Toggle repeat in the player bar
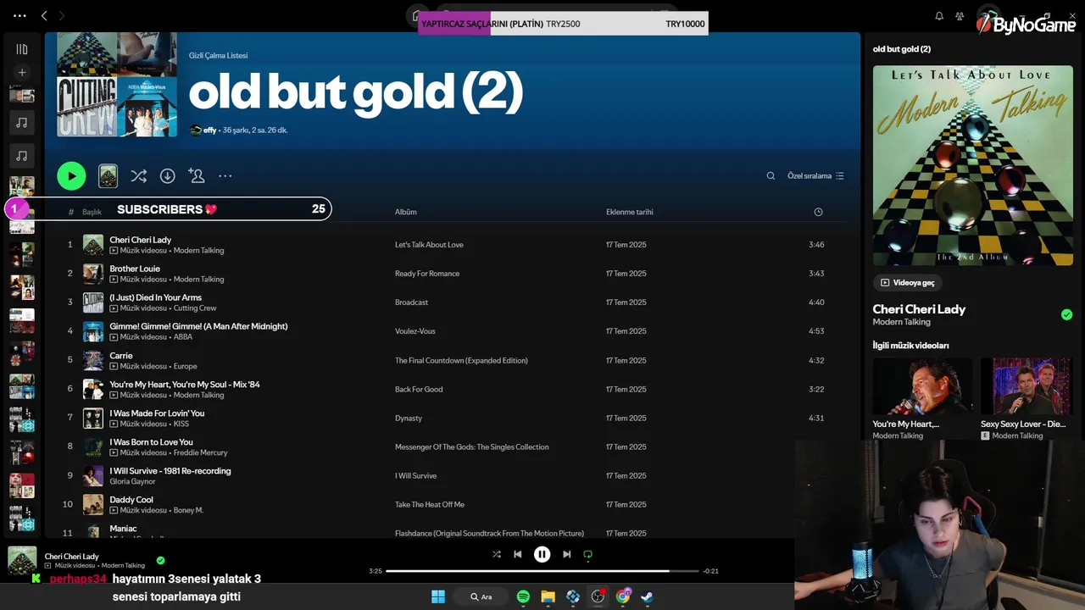This screenshot has height=610, width=1085. tap(587, 554)
